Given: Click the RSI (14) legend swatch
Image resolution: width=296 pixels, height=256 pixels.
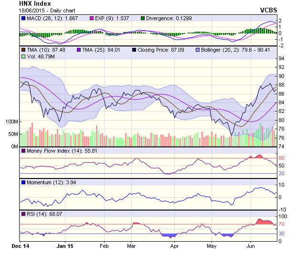Looking at the screenshot, I should click(x=23, y=213).
